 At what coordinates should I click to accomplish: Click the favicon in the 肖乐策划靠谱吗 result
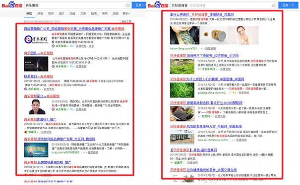coord(26,132)
